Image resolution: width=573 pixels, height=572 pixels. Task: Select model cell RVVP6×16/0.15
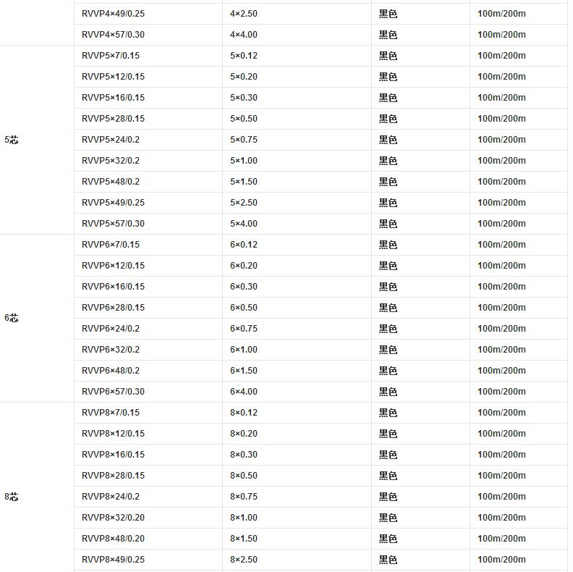[113, 287]
